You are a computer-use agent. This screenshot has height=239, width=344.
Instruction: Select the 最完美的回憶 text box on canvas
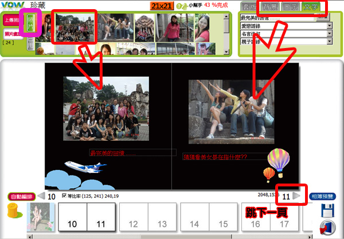coord(133,153)
